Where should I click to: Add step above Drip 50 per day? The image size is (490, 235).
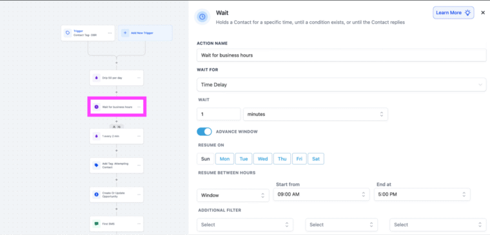117,62
